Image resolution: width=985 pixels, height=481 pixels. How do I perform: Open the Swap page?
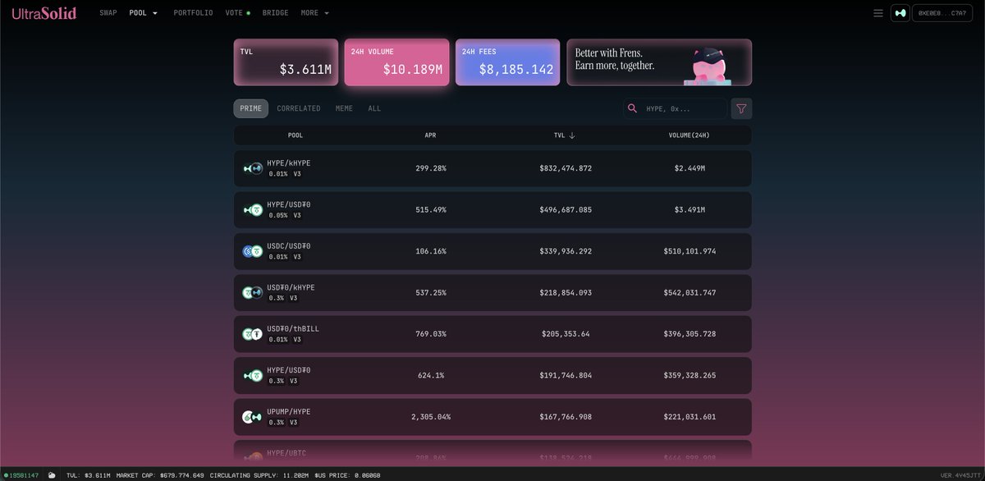[108, 13]
